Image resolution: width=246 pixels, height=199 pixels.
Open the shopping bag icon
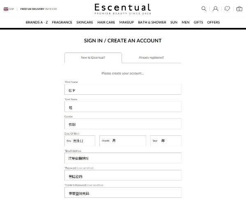tap(239, 9)
